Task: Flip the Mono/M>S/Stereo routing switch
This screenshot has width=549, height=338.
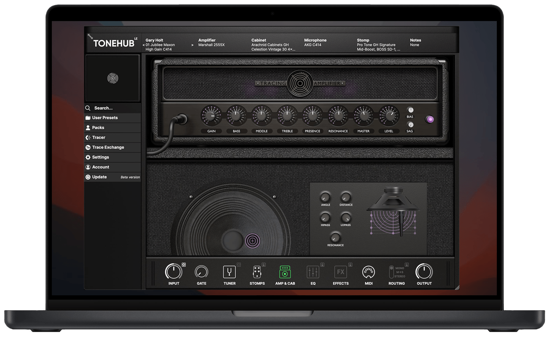Action: point(392,272)
